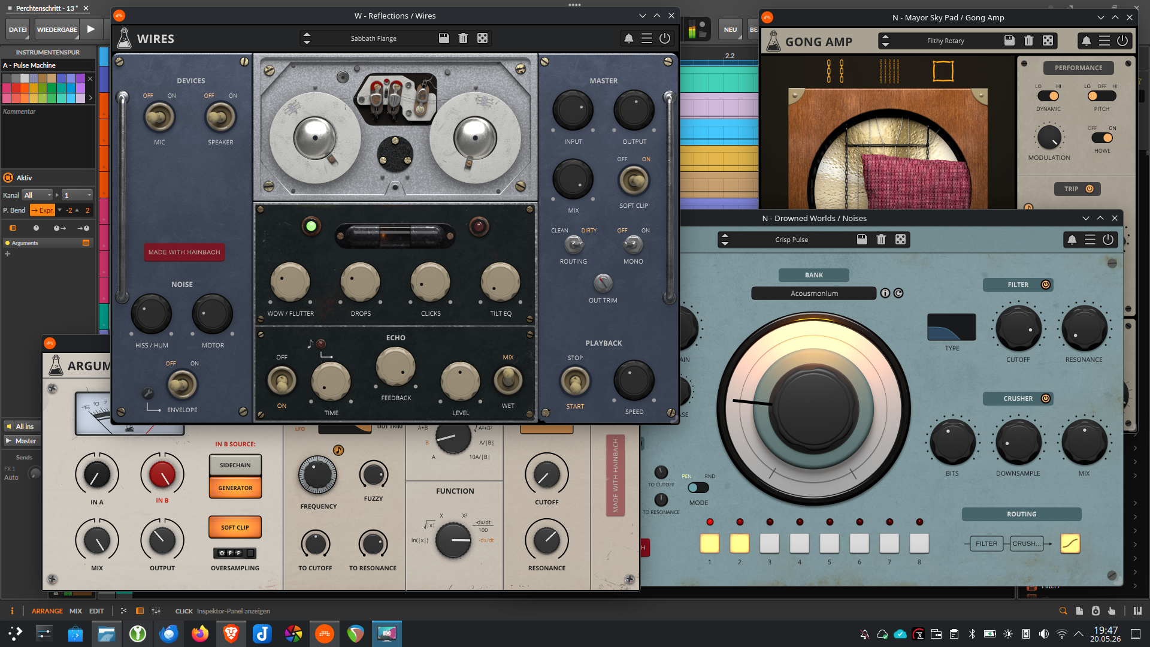Viewport: 1150px width, 647px height.
Task: Toggle the MONO switch in Wires
Action: click(x=633, y=244)
